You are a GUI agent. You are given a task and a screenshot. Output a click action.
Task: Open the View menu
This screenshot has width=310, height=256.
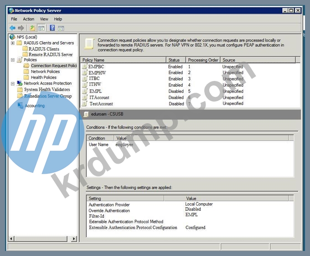click(x=44, y=19)
